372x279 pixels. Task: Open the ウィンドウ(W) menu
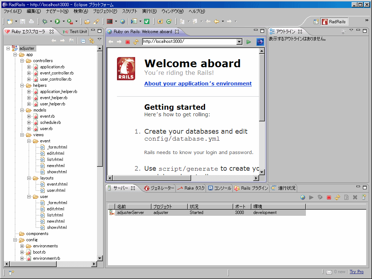tap(173, 11)
